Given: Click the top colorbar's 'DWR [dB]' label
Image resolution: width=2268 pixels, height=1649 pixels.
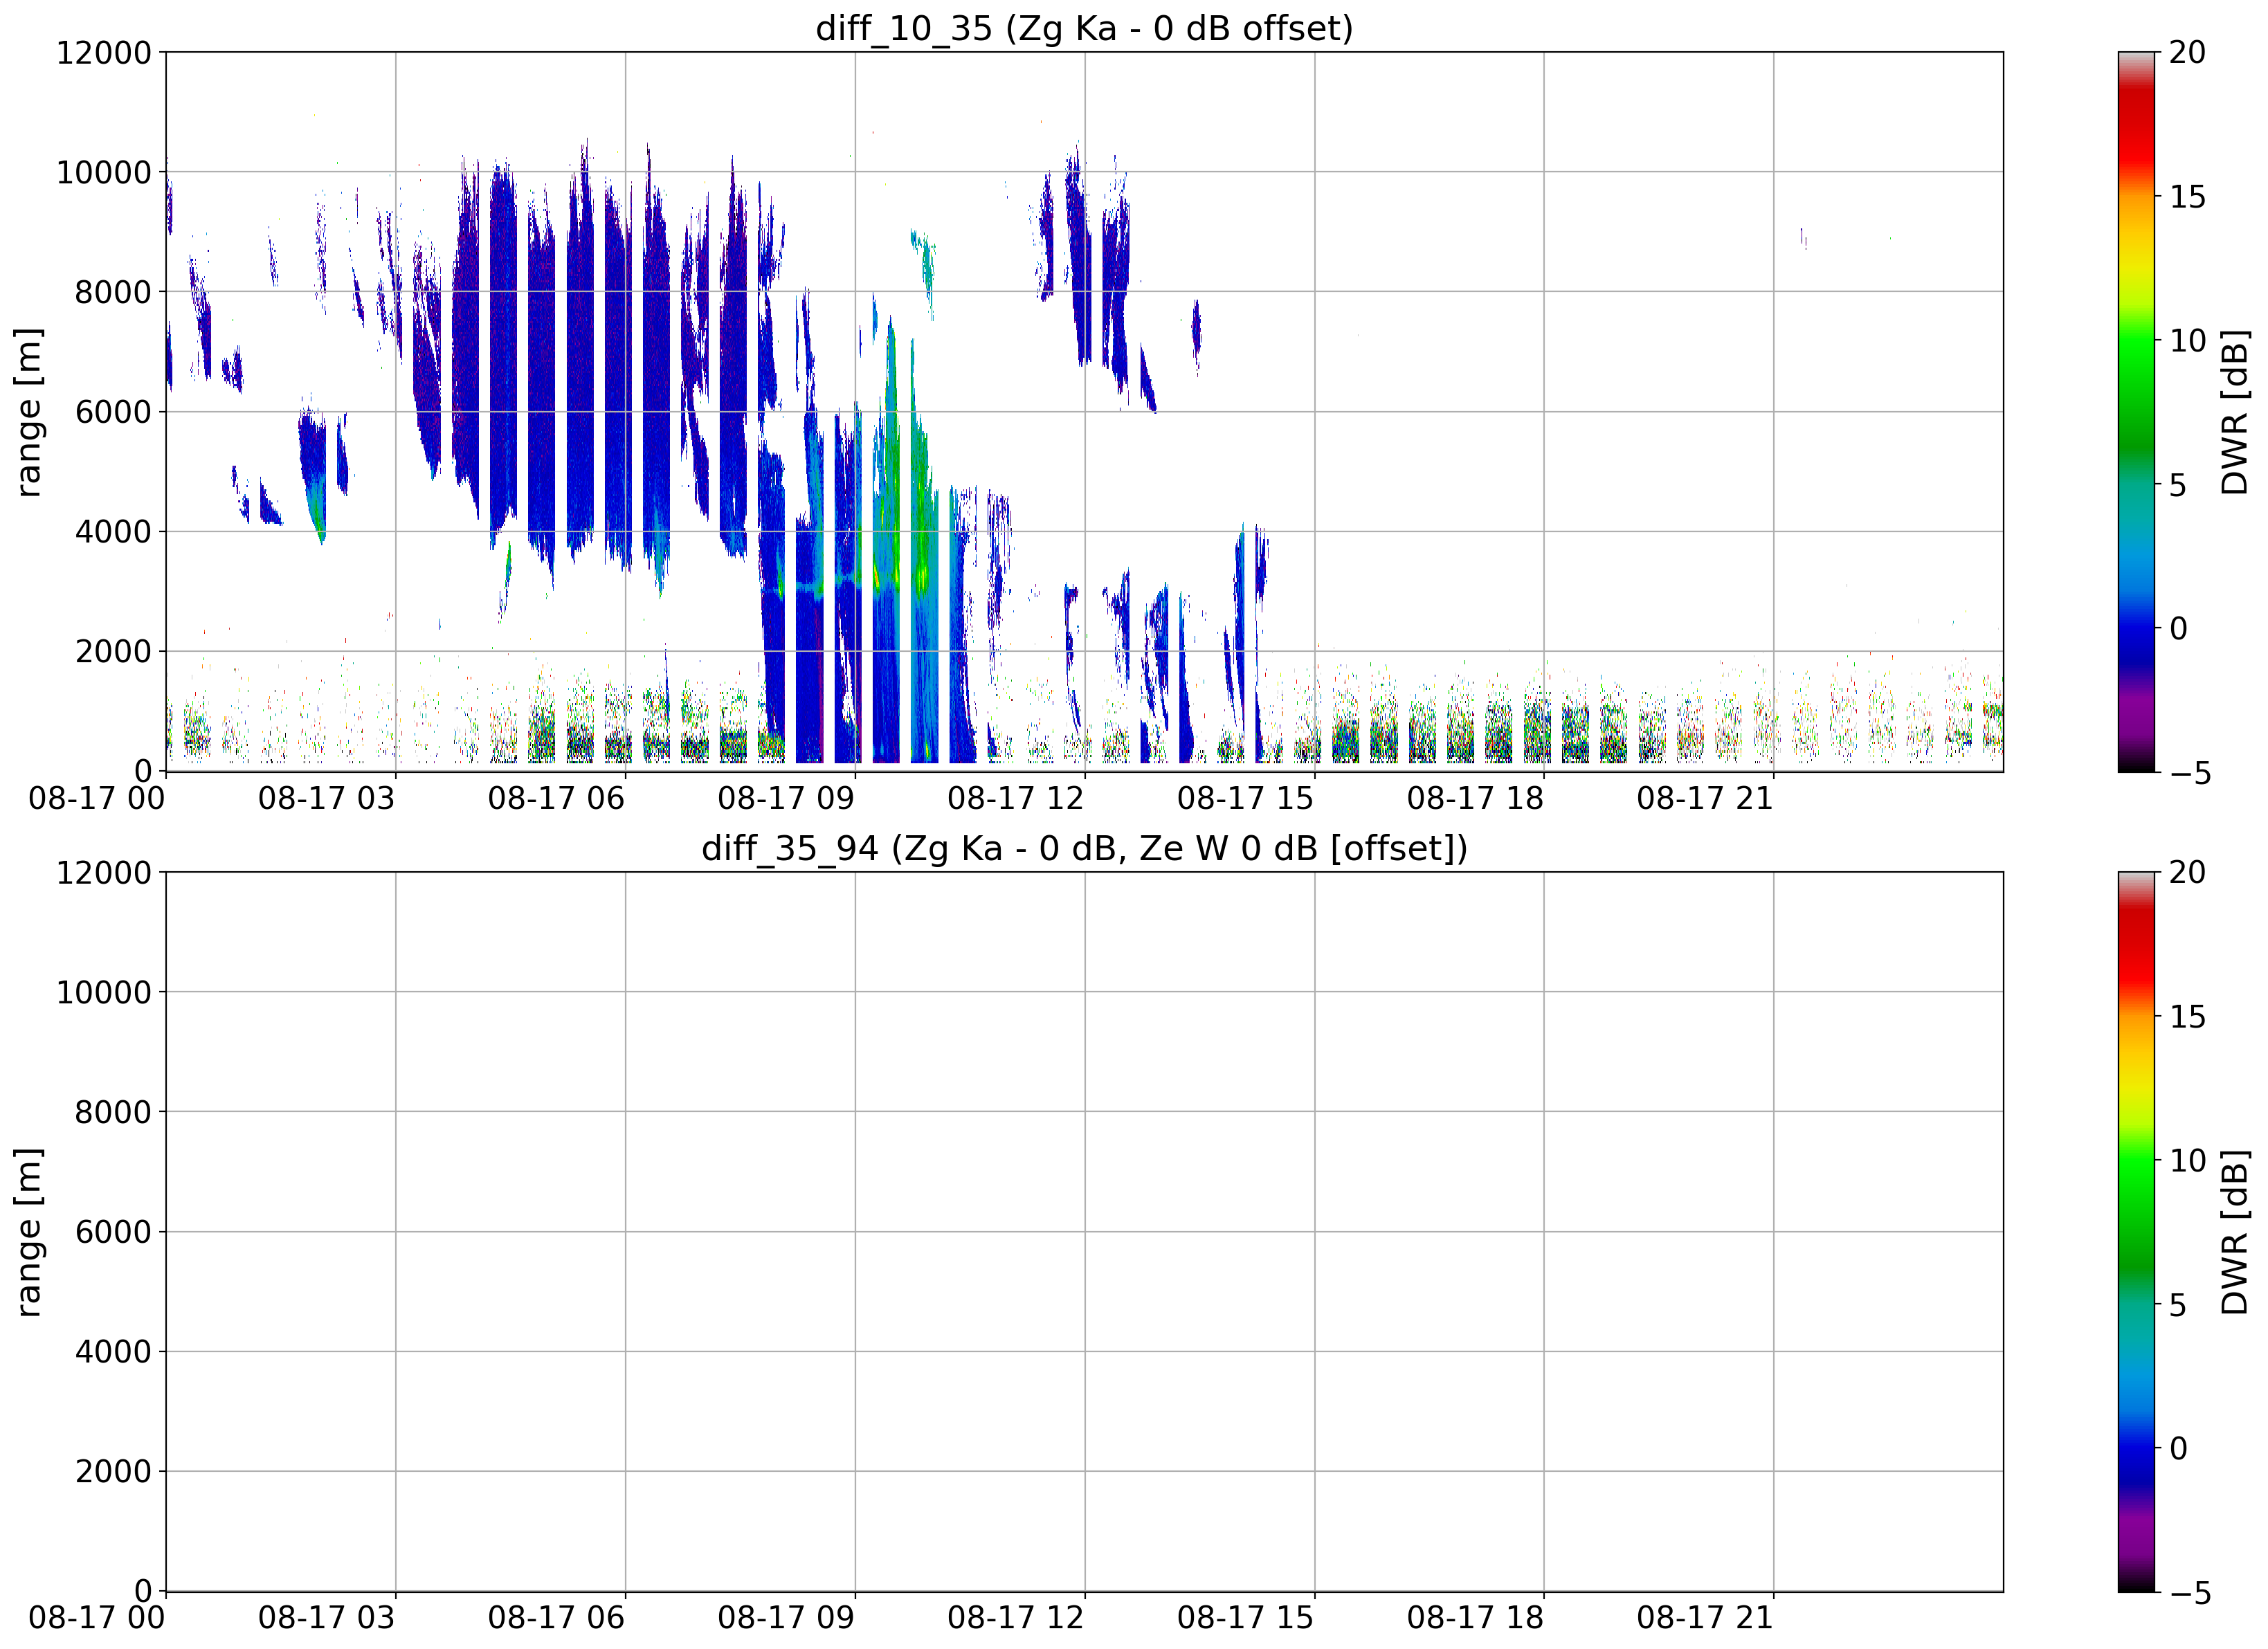Looking at the screenshot, I should [2234, 411].
